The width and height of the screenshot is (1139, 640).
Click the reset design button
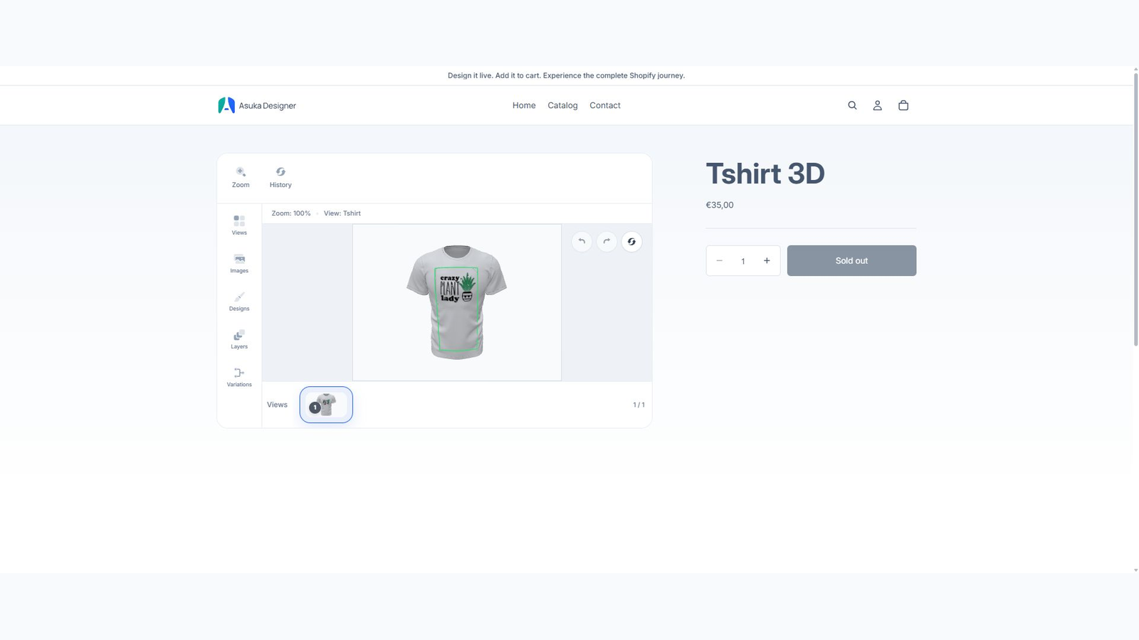631,242
